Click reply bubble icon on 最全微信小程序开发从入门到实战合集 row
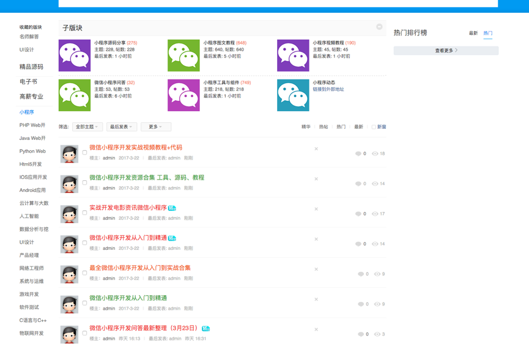Image resolution: width=529 pixels, height=344 pixels. click(361, 274)
